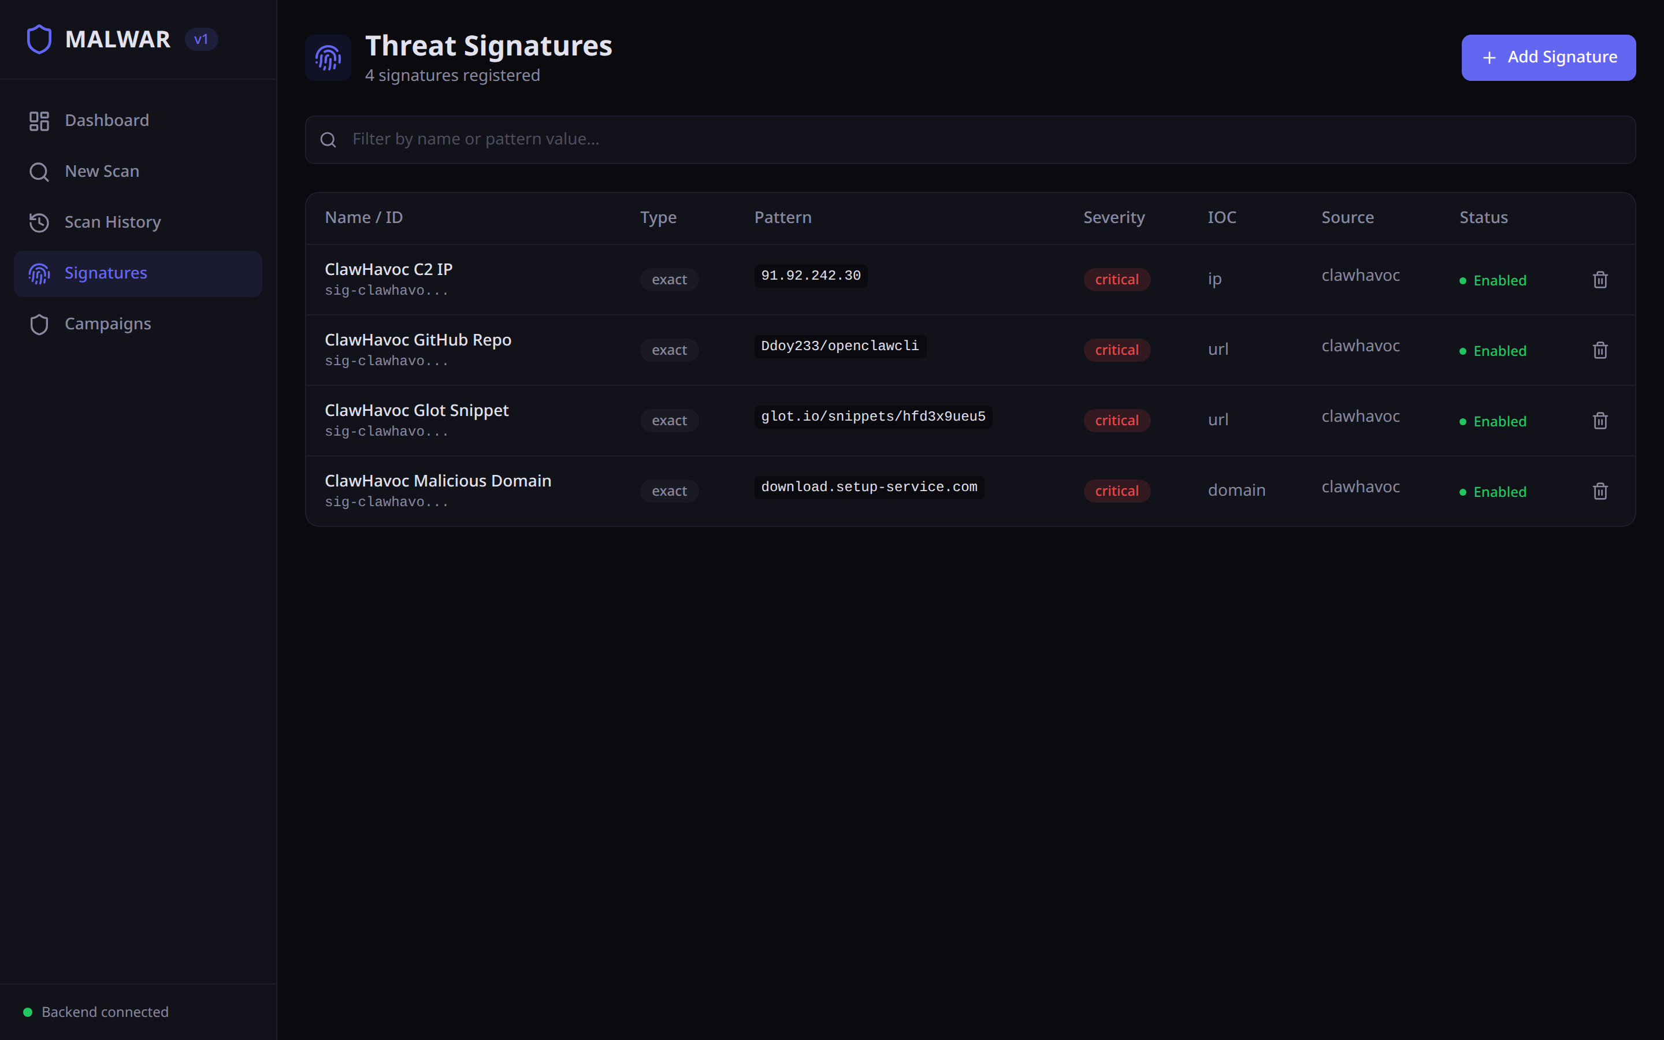Go to Scan History
Screen dimensions: 1664x1040
(x=112, y=222)
